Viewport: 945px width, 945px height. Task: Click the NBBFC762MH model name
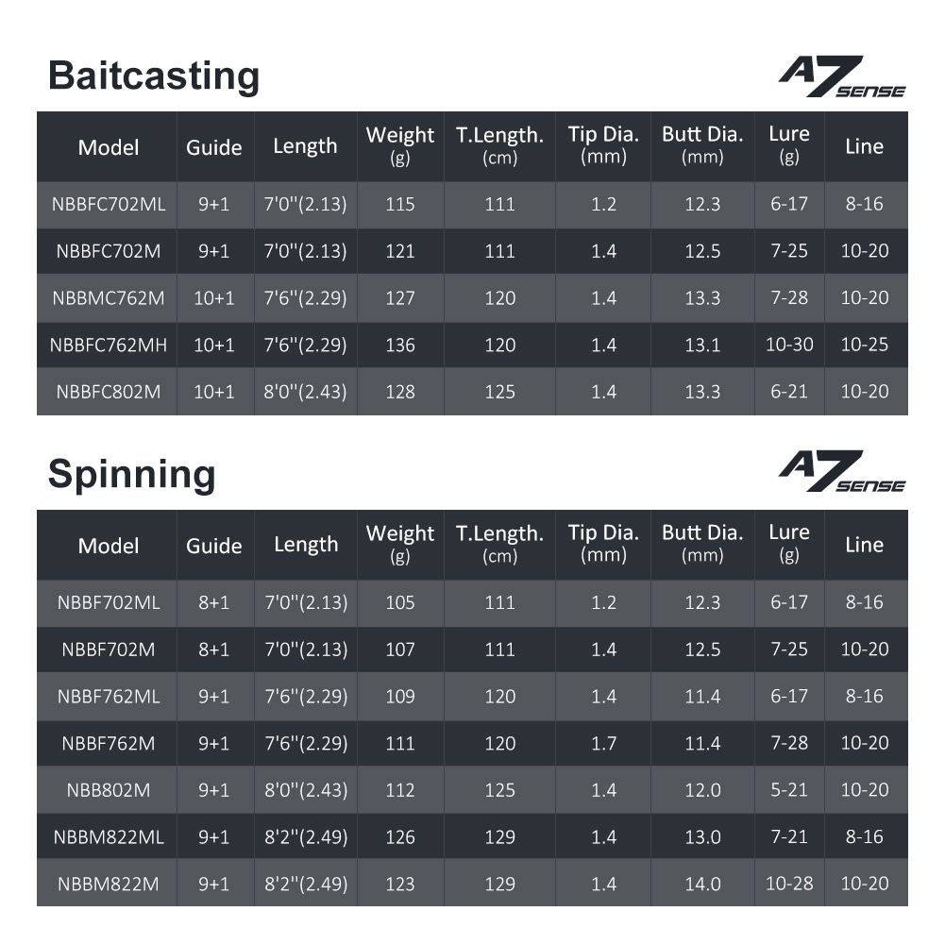108,346
